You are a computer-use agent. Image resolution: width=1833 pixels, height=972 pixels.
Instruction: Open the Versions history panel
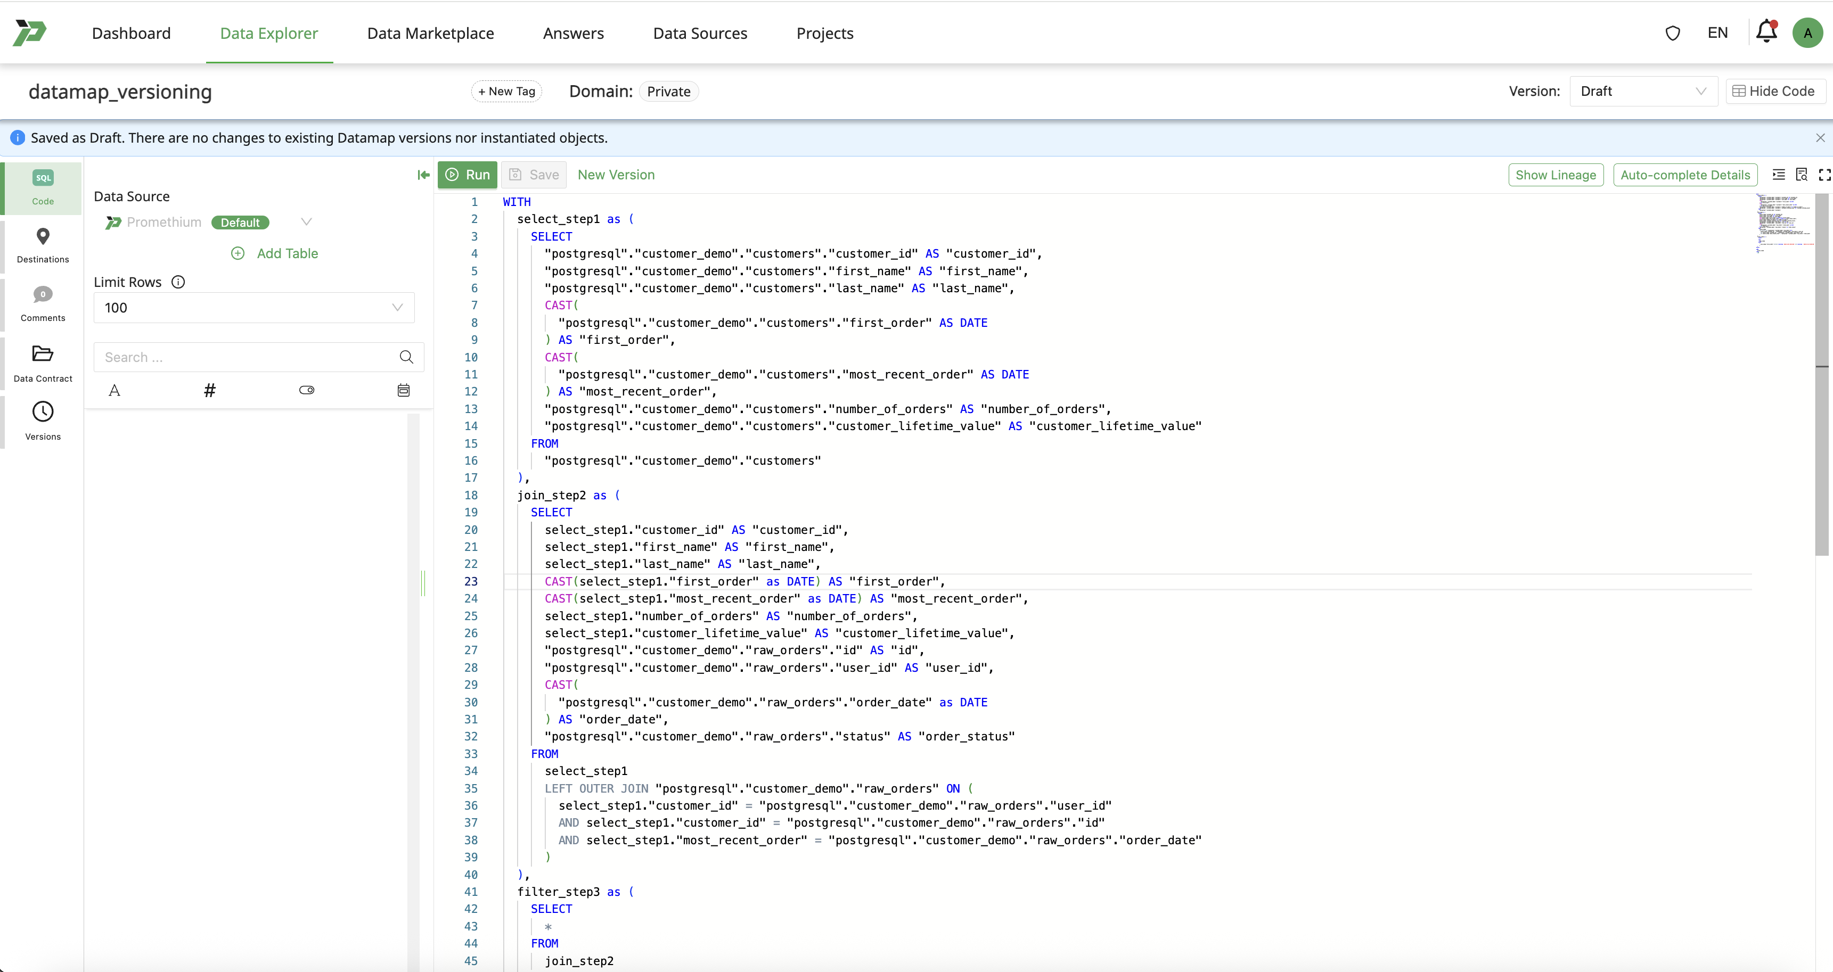tap(43, 421)
